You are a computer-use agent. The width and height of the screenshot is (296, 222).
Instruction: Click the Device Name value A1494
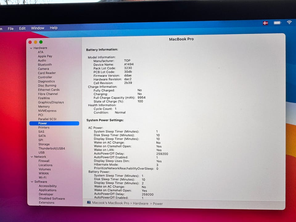tap(129, 64)
